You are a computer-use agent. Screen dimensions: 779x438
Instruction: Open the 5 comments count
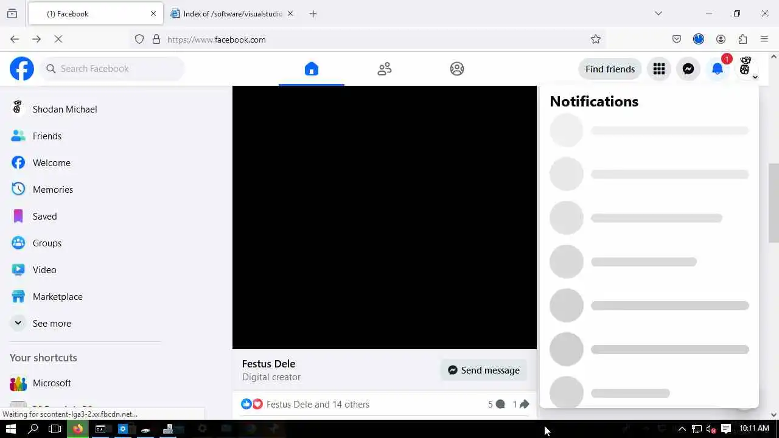click(x=497, y=404)
